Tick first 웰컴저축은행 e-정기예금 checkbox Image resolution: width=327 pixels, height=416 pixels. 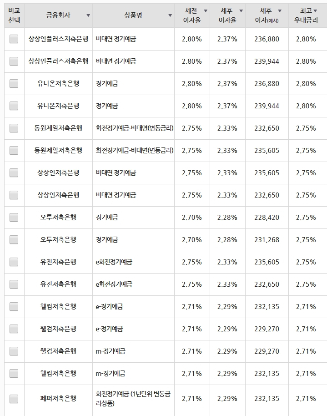point(14,306)
